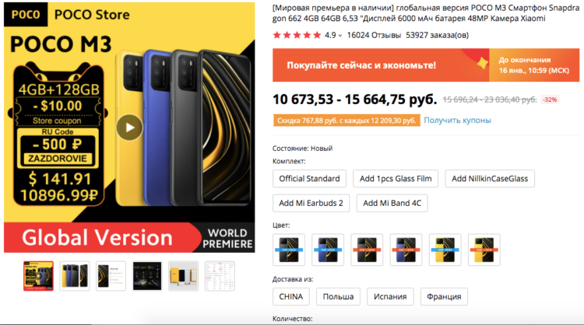Choose the Add Mi Earbuds 2 bundle
Image resolution: width=584 pixels, height=325 pixels.
tap(311, 203)
